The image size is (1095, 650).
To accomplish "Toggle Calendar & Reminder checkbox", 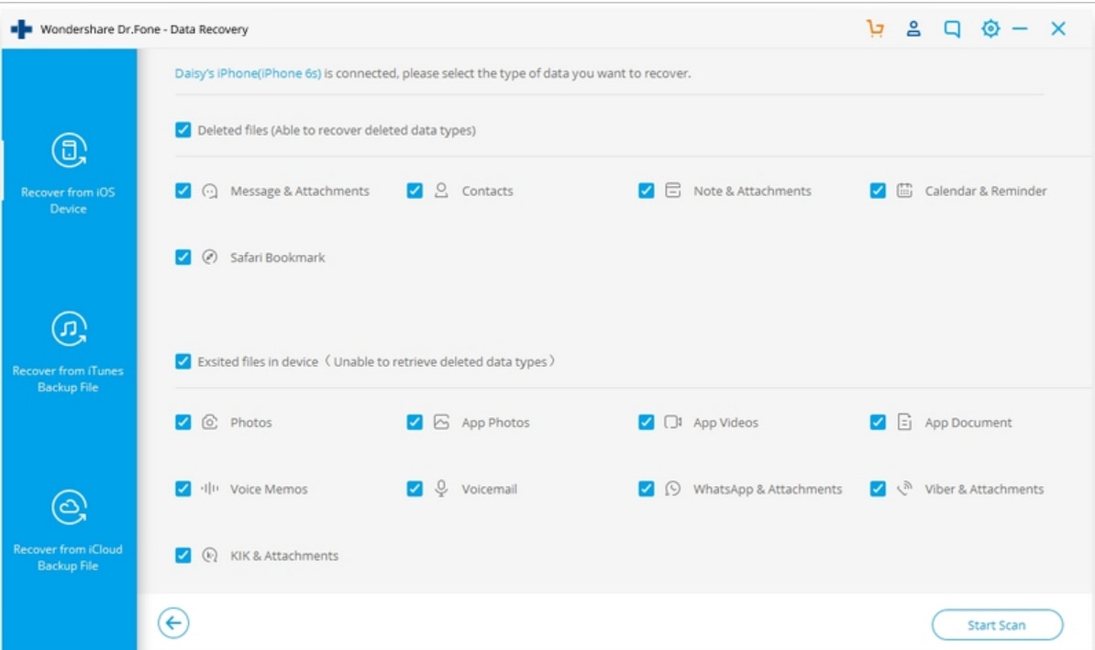I will pos(878,191).
